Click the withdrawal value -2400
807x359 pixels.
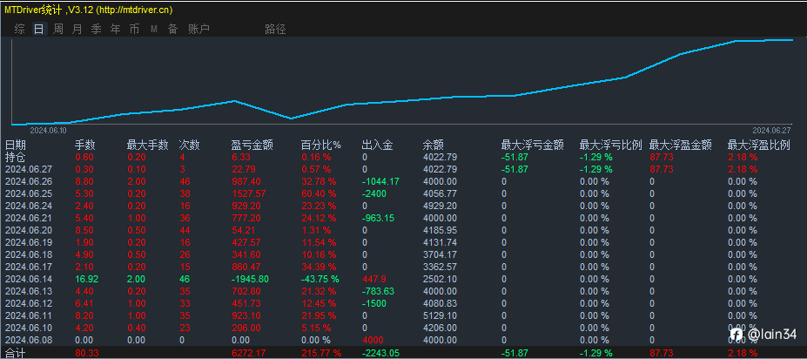pos(374,193)
